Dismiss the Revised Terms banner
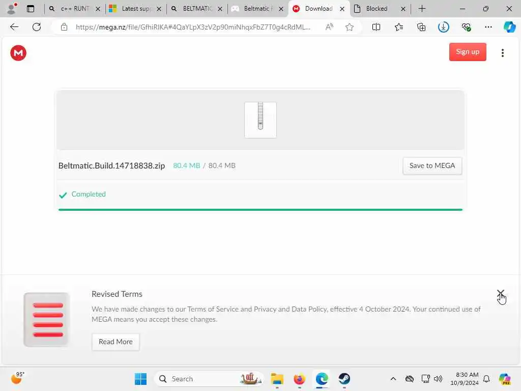Viewport: 521px width, 391px height. 501,293
